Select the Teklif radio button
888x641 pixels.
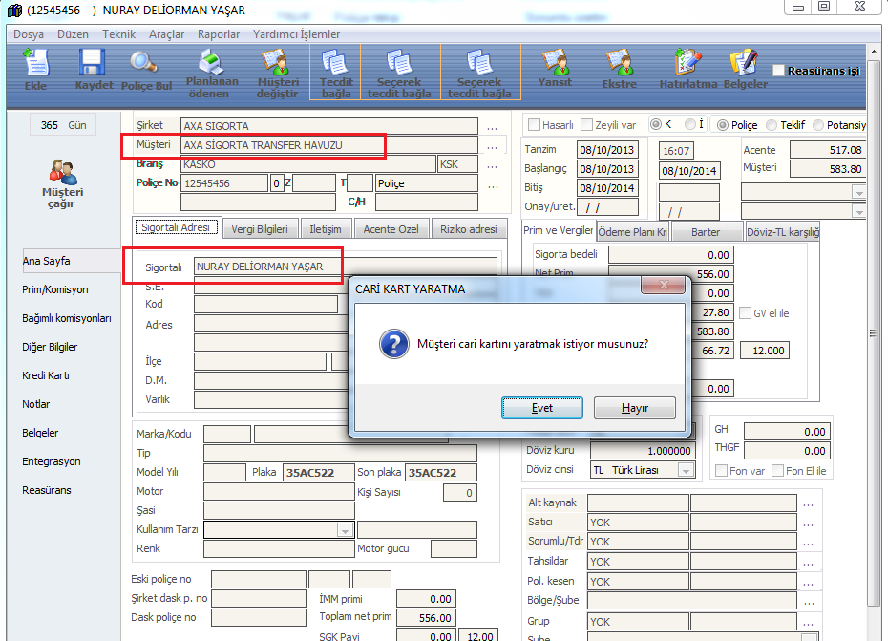coord(772,125)
